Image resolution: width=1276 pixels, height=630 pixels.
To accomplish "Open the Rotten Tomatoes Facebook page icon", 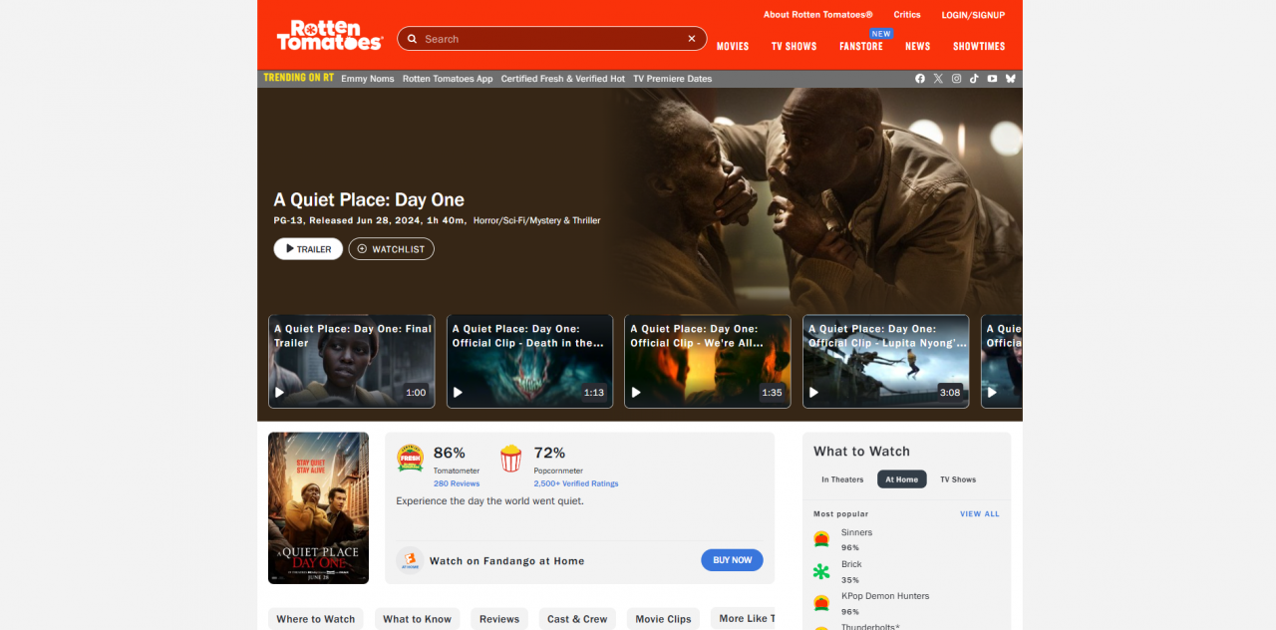I will (920, 79).
